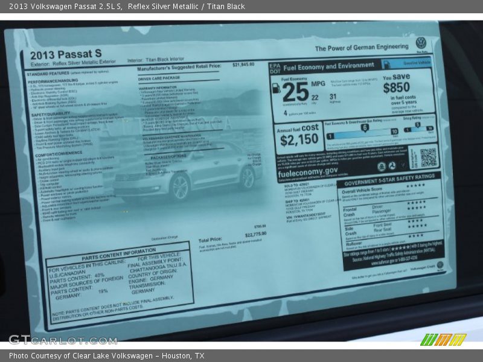483x362 pixels.
Task: Click the striped green-orange-yellow logo in bottom corner
Action: point(444,339)
